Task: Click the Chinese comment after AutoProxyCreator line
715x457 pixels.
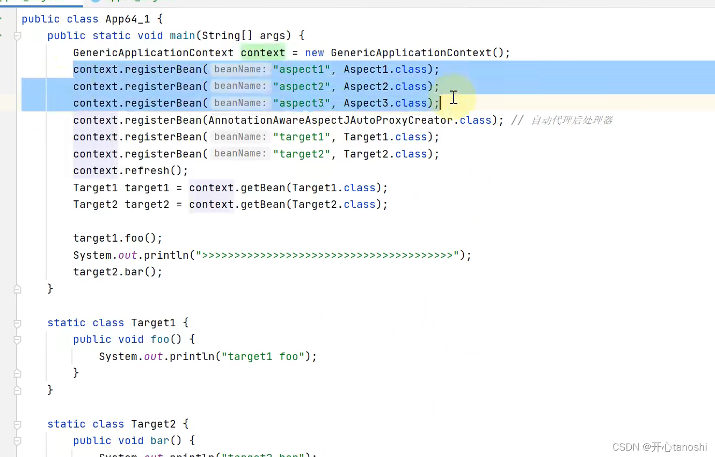Action: 561,120
